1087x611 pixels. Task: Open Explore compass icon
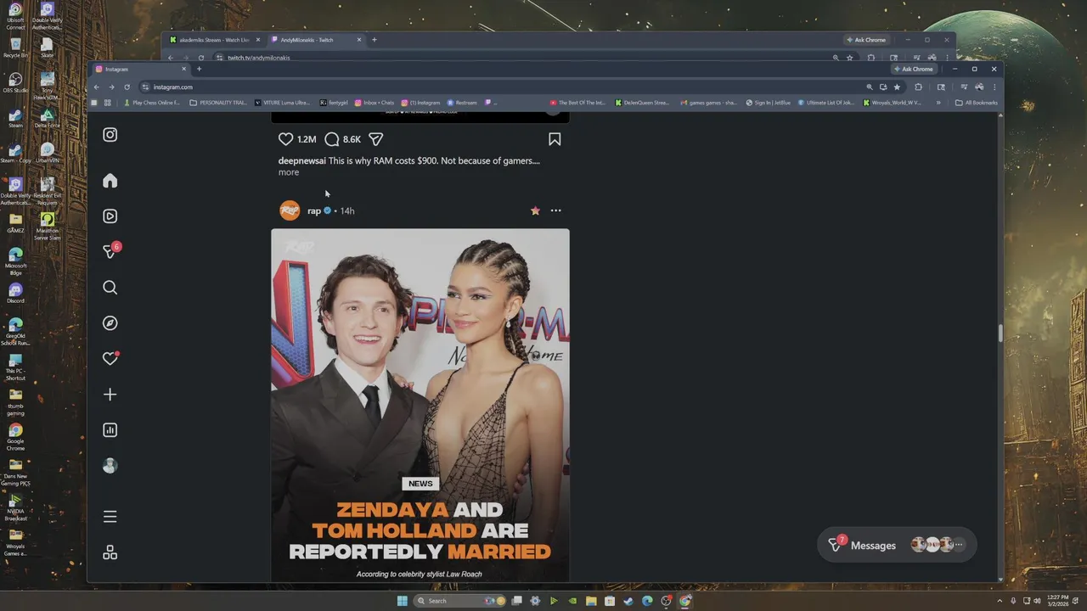click(x=110, y=323)
